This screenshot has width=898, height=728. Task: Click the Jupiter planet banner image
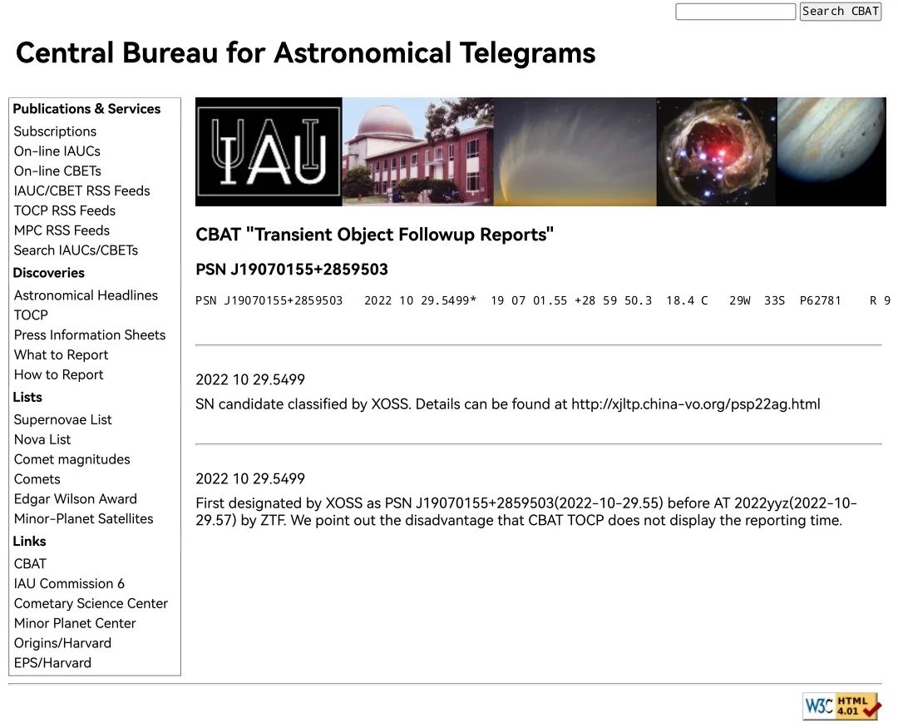tap(831, 152)
